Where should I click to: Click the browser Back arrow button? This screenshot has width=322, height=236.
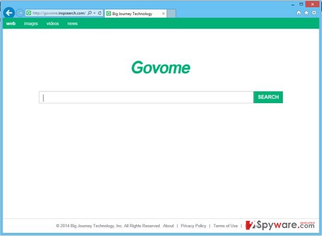9,13
